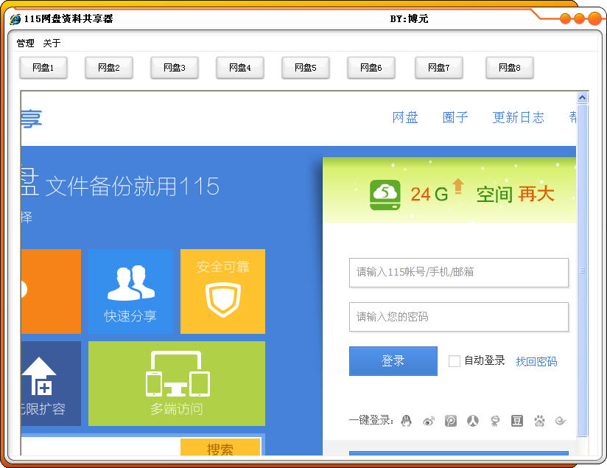Click the 找回密码 link
This screenshot has width=607, height=468.
536,361
